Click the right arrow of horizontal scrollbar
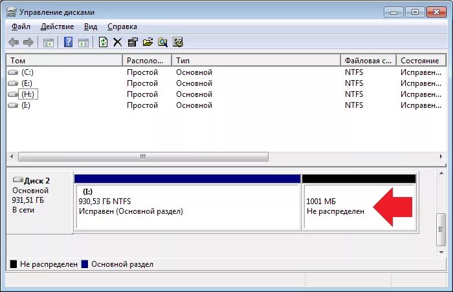 coord(441,157)
